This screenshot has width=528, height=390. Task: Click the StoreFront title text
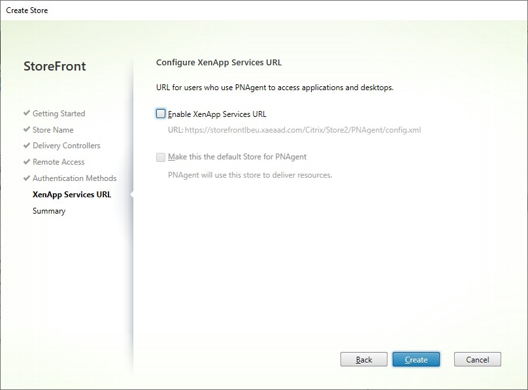coord(54,66)
